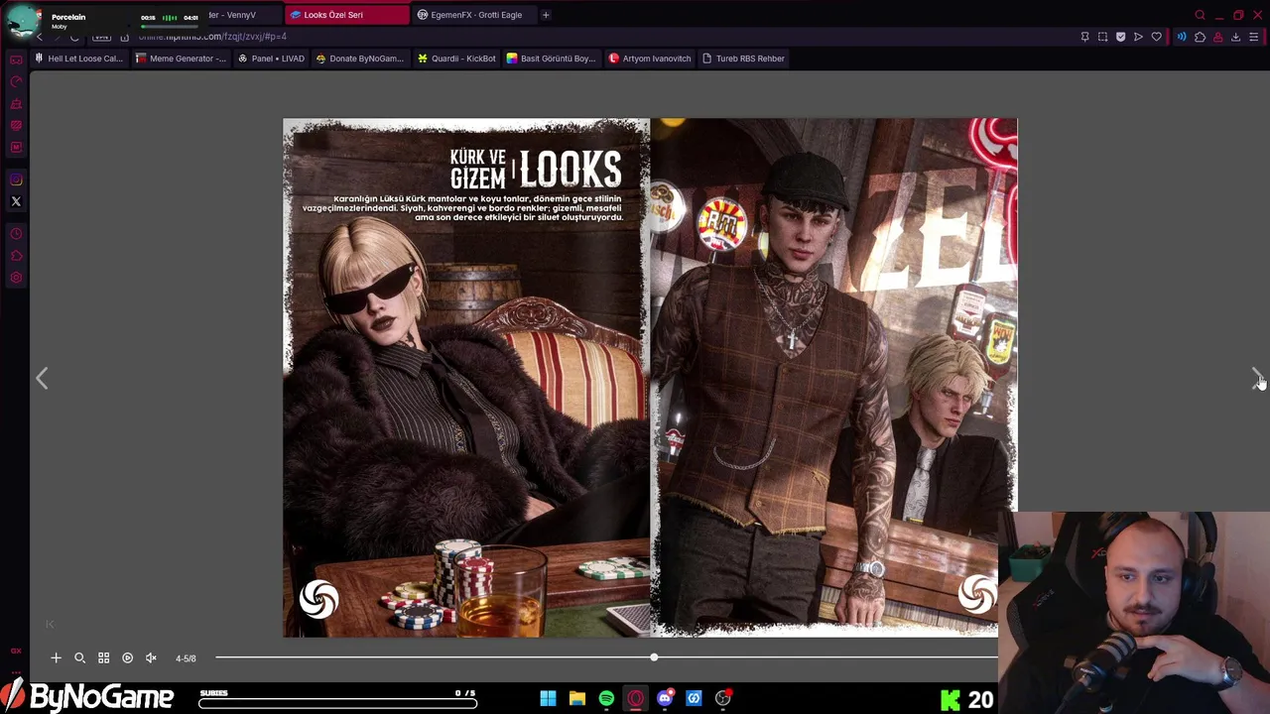Viewport: 1270px width, 714px height.
Task: Open a new browser tab
Action: 546,15
